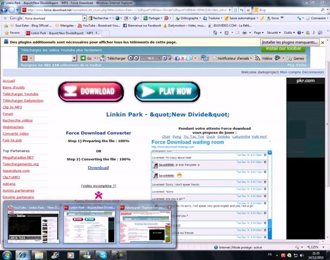Click the printer icon in command bar

pos(244,33)
